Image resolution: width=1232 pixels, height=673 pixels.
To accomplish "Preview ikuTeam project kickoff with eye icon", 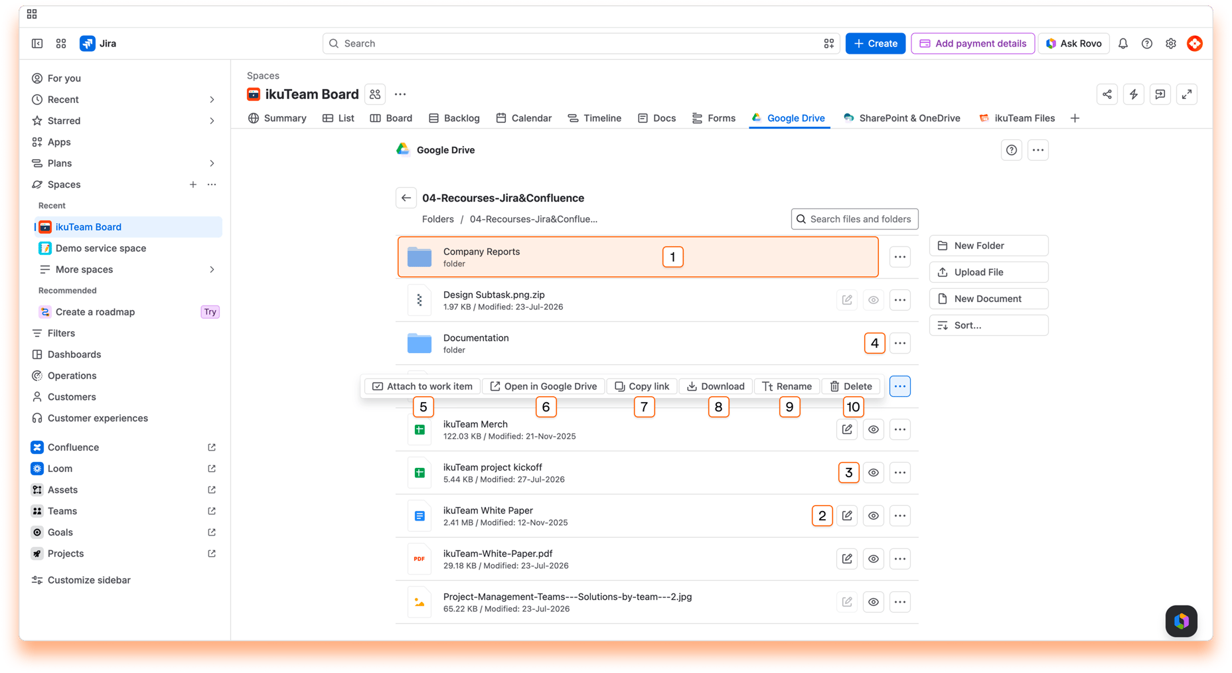I will [874, 473].
